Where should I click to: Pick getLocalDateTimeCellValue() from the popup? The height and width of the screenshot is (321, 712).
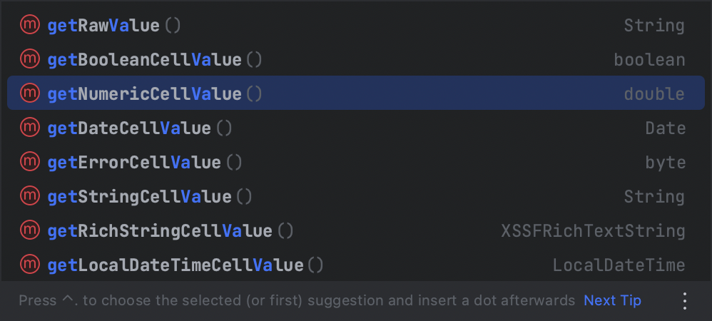(185, 265)
